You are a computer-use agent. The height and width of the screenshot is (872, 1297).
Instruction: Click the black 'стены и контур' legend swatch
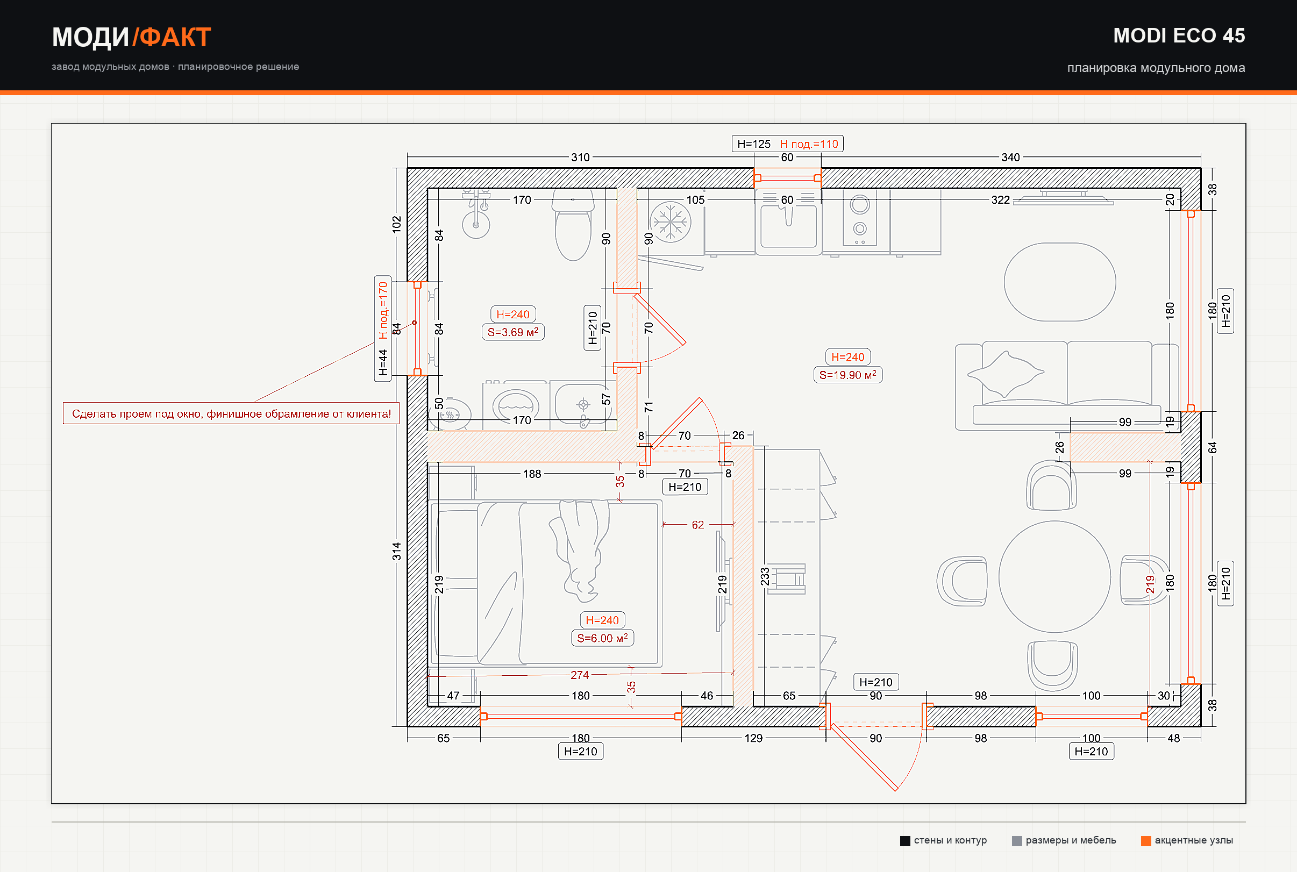point(905,841)
